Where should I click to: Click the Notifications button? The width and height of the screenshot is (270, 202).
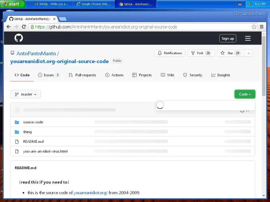[170, 53]
